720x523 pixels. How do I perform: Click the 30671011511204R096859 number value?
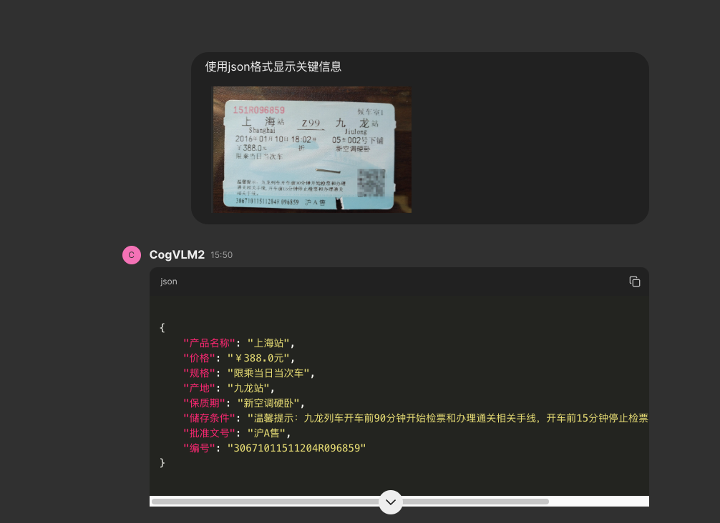pos(296,448)
